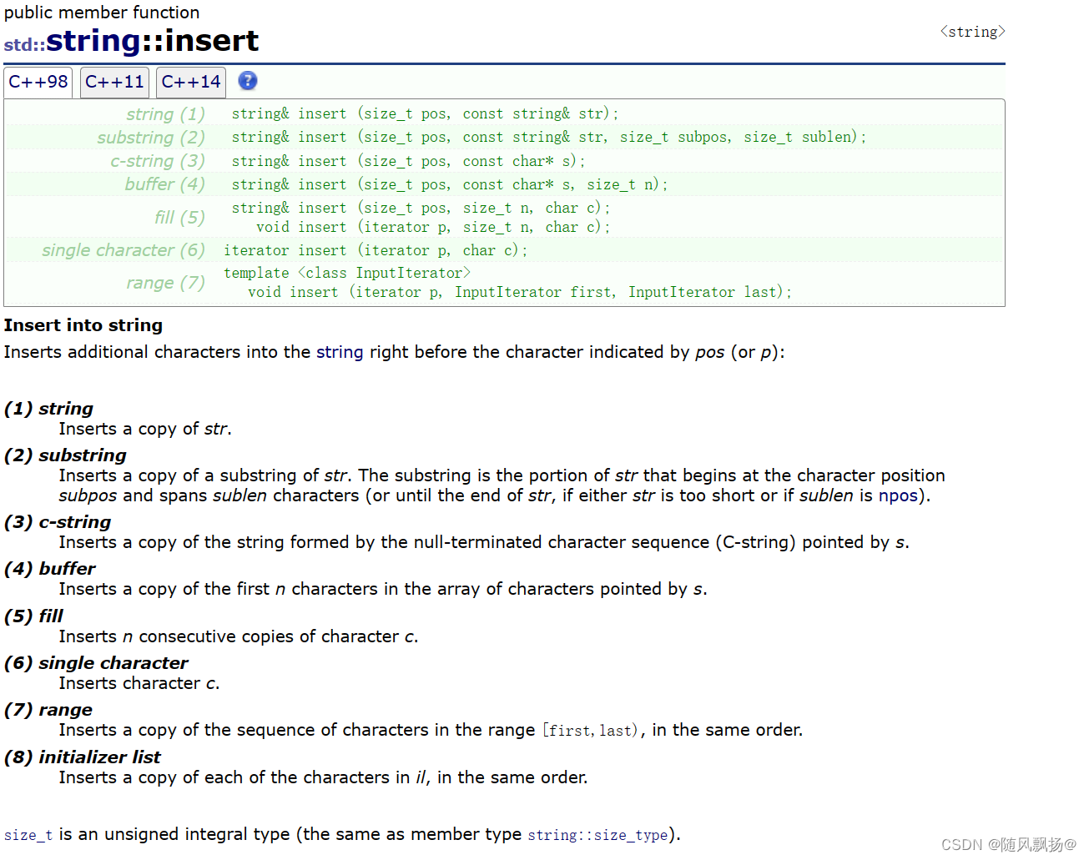The image size is (1089, 860).
Task: Click the 'buffer (4)' prototype label
Action: 164,184
